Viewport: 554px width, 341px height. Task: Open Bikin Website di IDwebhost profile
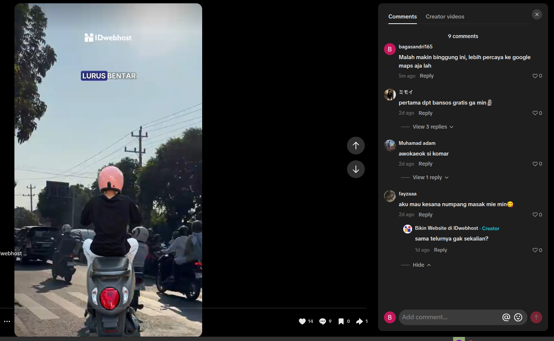click(446, 228)
